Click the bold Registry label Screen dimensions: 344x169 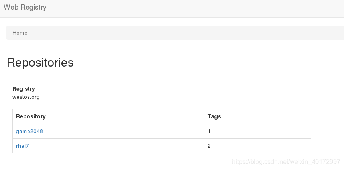coord(24,89)
